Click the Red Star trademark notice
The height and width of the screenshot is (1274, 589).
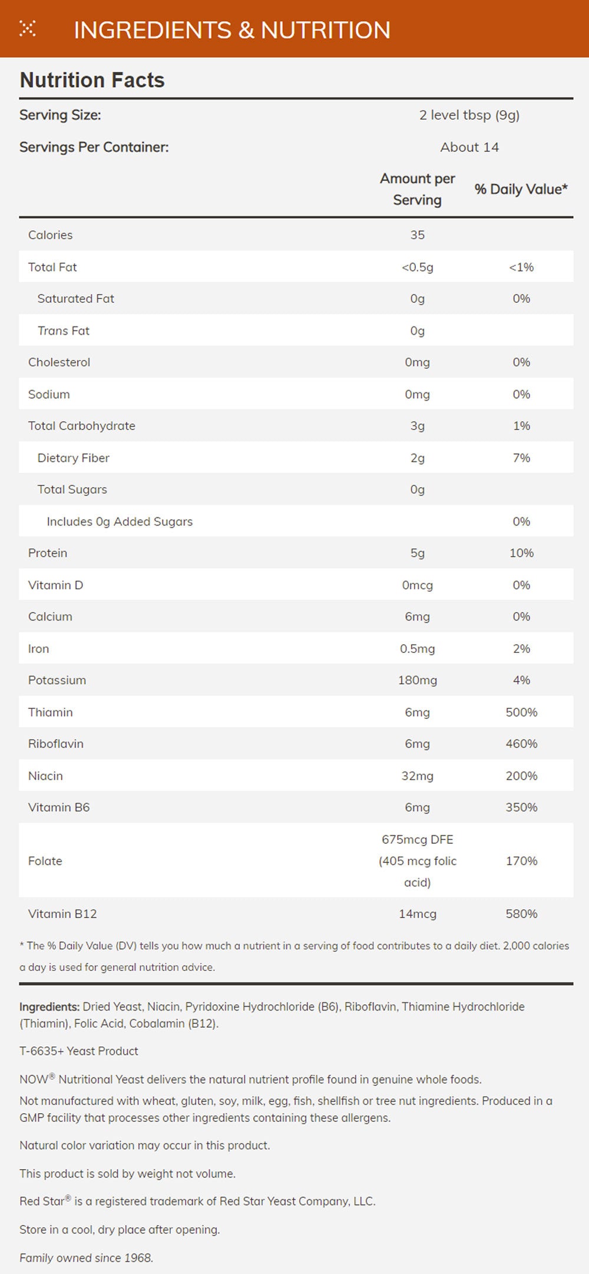point(197,1201)
